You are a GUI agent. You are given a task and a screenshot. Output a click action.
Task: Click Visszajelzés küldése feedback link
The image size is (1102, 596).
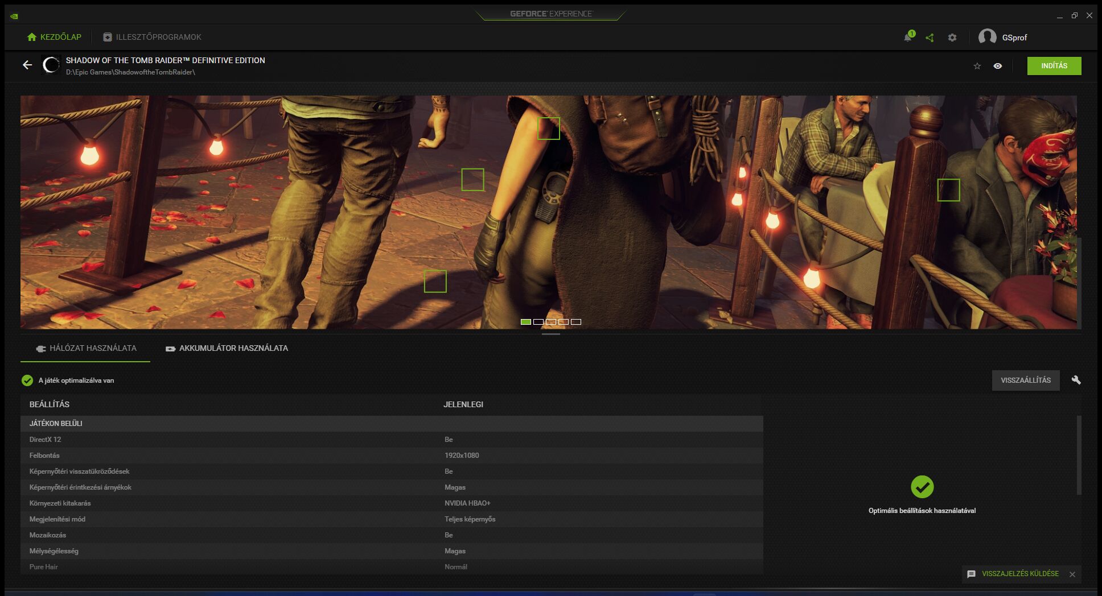[1020, 574]
